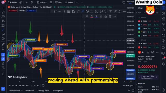
Task: Open the 2h interval dropdown
Action: [26, 2]
